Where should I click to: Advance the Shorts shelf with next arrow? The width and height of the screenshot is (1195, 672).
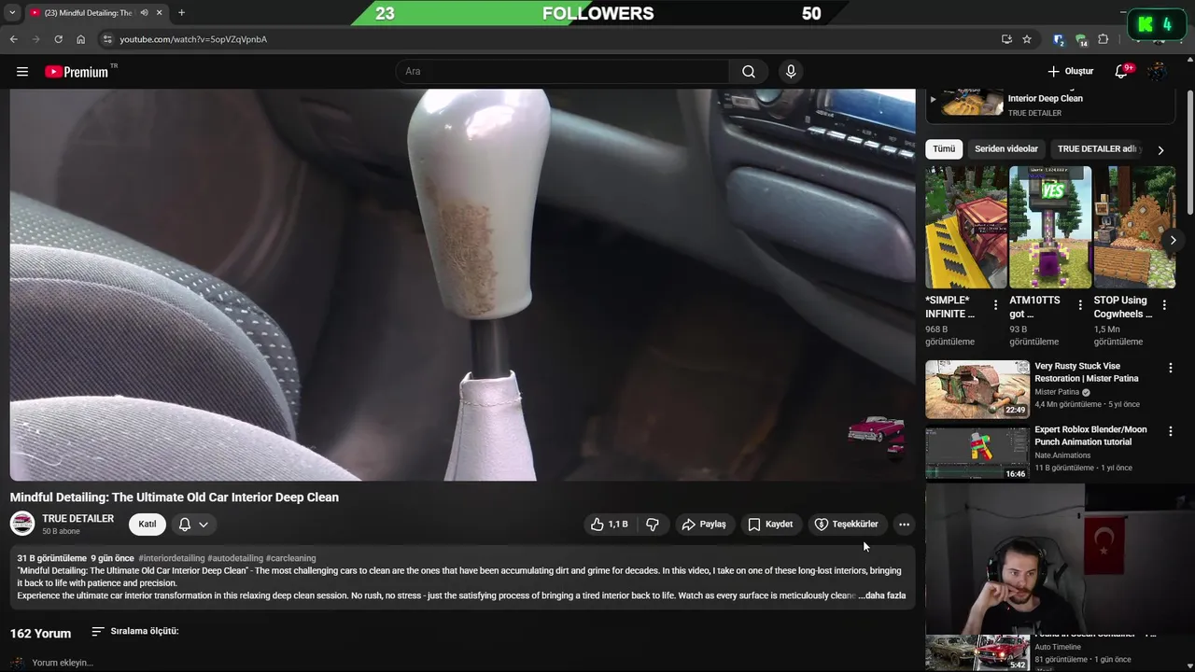point(1173,240)
